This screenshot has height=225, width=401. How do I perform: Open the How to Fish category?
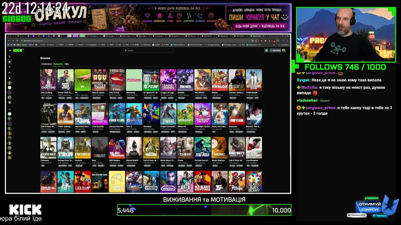pyautogui.click(x=117, y=80)
